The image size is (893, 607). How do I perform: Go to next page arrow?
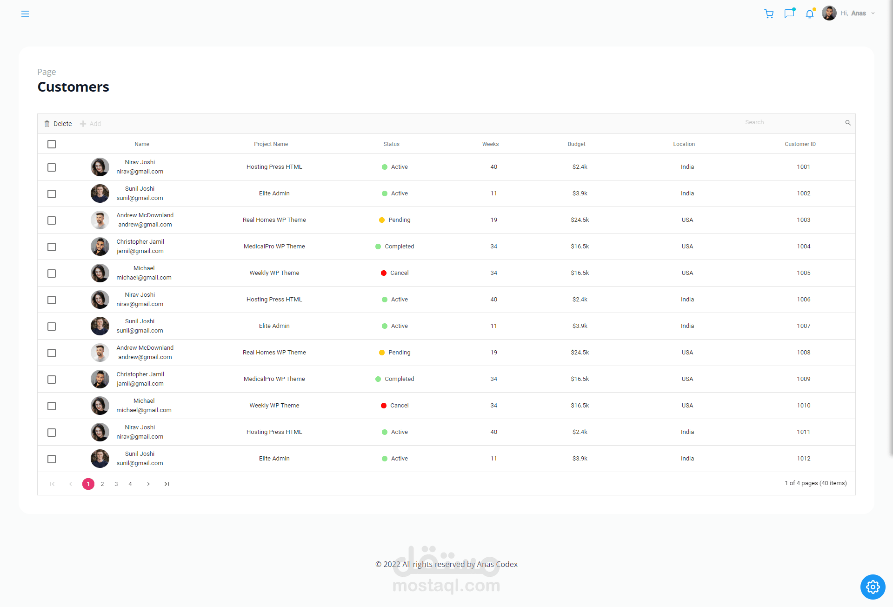coord(148,484)
